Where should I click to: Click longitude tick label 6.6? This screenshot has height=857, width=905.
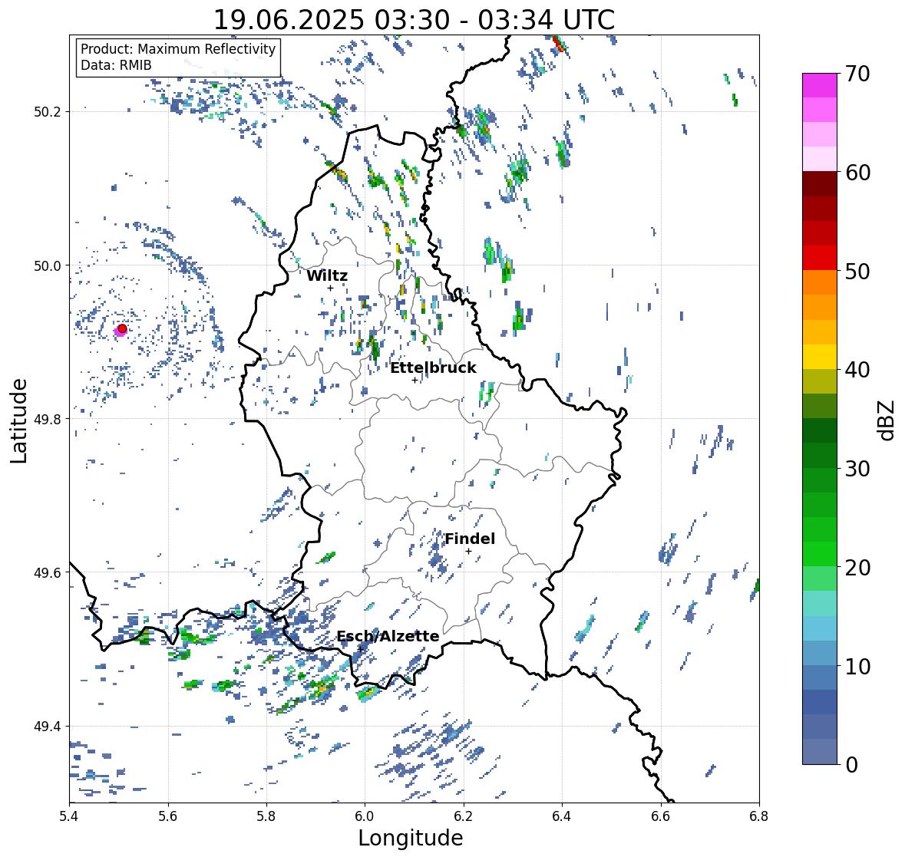tap(661, 816)
